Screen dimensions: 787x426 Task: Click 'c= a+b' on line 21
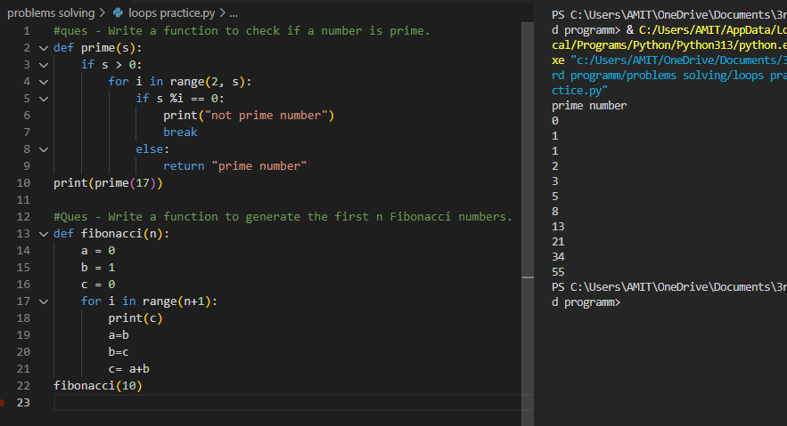pyautogui.click(x=129, y=369)
